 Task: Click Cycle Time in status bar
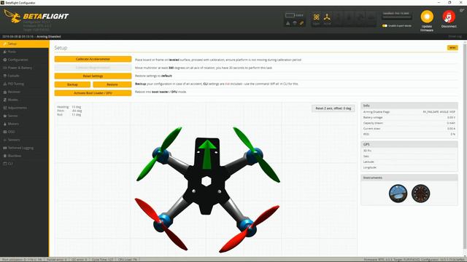[x=103, y=260]
